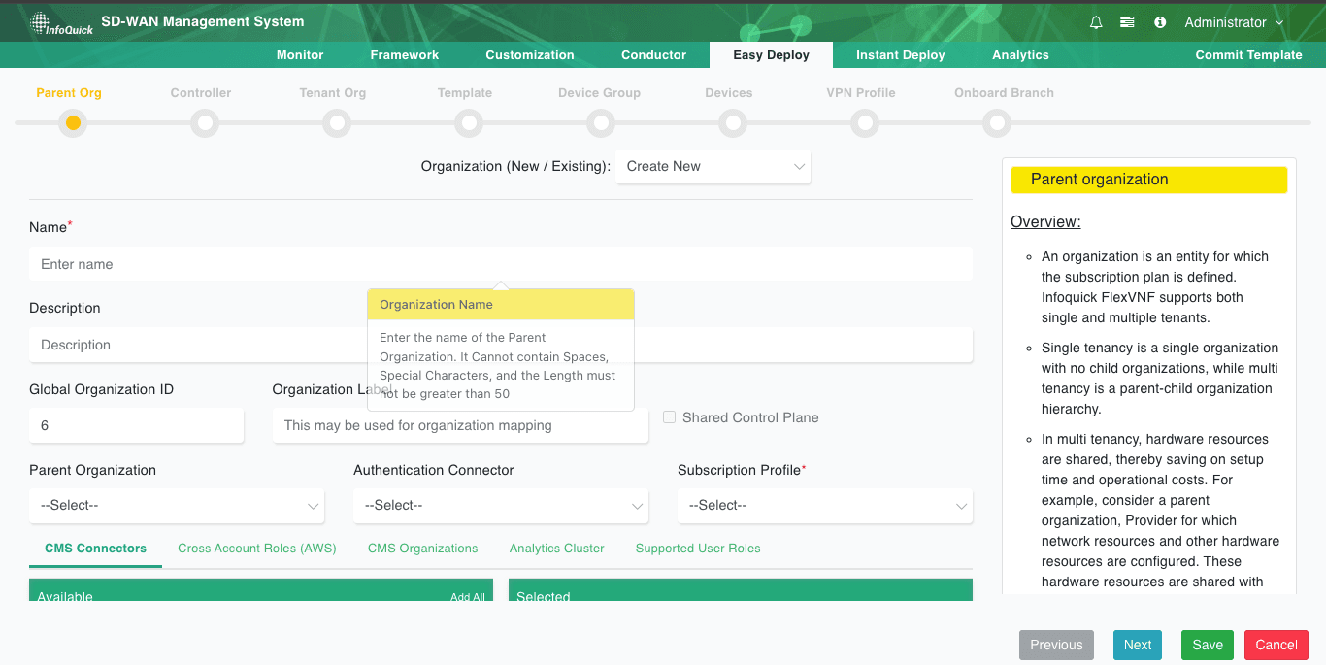Click the Add All link
This screenshot has height=665, width=1326.
467,597
